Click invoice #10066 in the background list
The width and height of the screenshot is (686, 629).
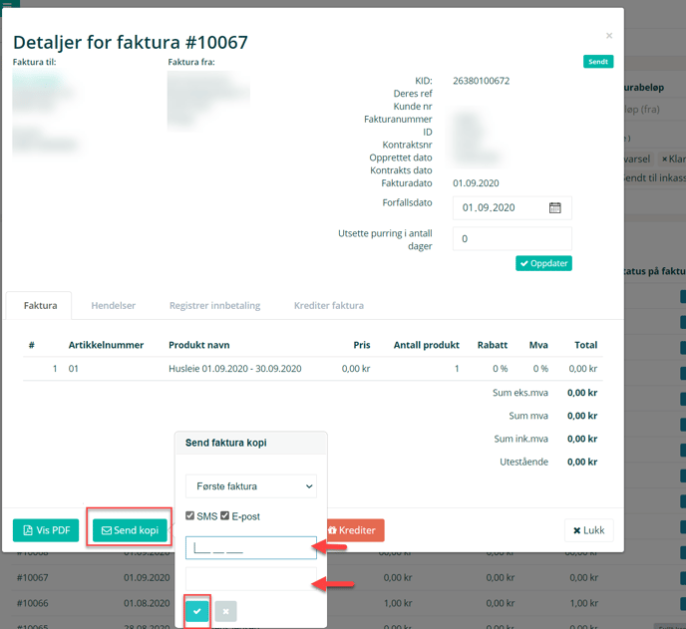(32, 603)
